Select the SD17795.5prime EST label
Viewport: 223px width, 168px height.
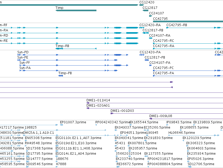tap(39, 154)
